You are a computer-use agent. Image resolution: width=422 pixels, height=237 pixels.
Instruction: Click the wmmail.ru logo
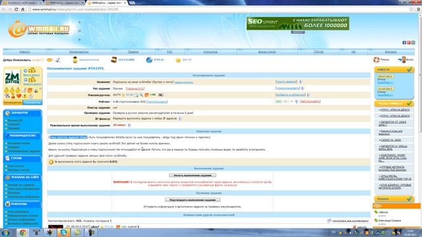pos(38,29)
